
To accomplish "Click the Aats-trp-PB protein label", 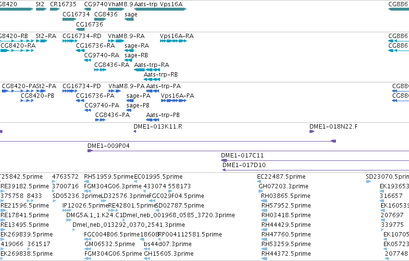I will coord(163,115).
